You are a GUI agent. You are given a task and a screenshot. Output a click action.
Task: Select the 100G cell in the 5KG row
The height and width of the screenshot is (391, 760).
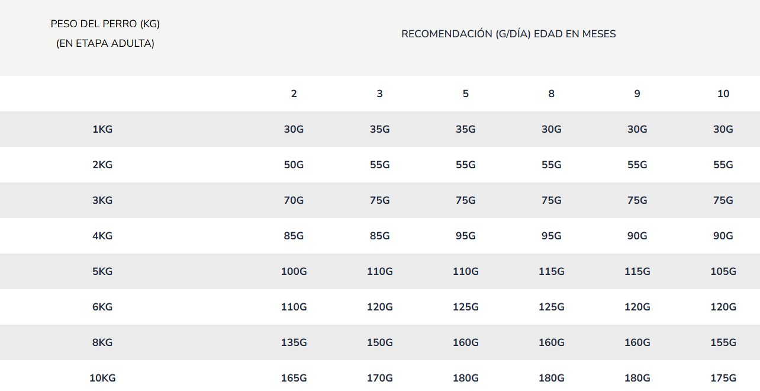294,271
